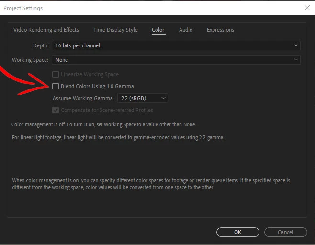Click the 'Color management is off' message text
Image resolution: width=315 pixels, height=245 pixels.
coord(103,124)
